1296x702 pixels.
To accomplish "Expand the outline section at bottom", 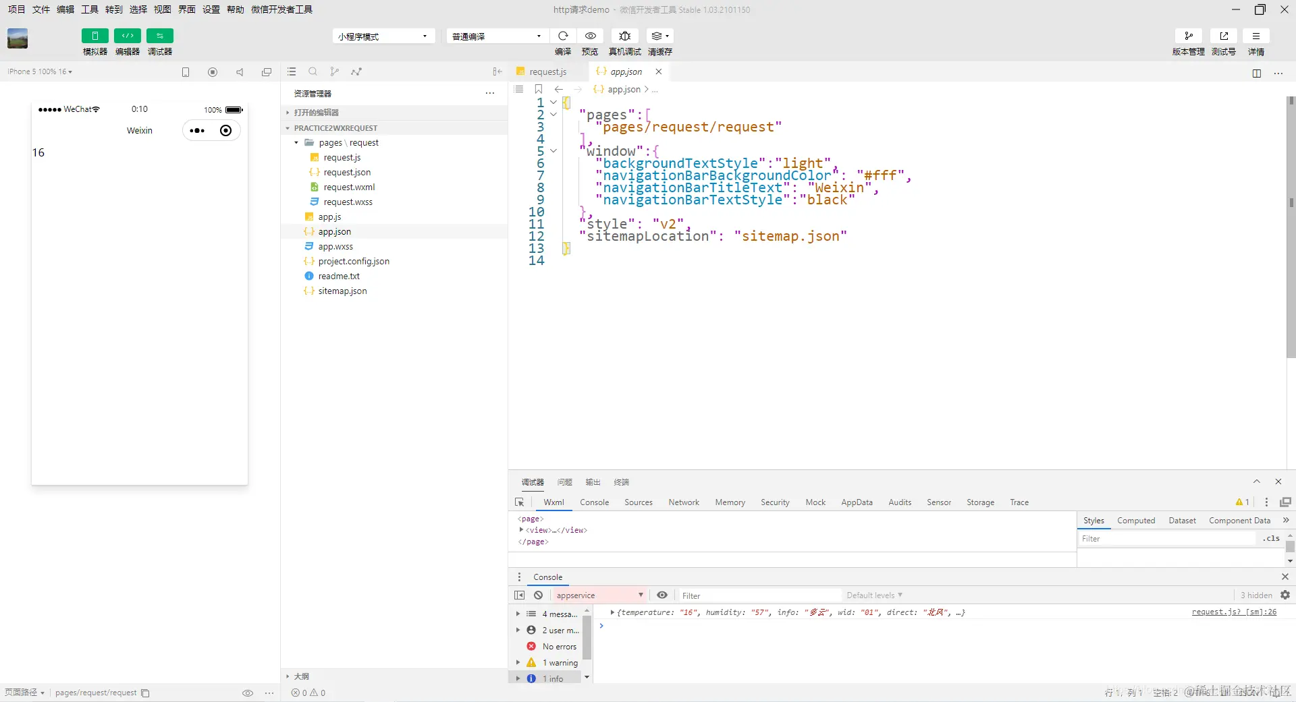I will pyautogui.click(x=394, y=676).
